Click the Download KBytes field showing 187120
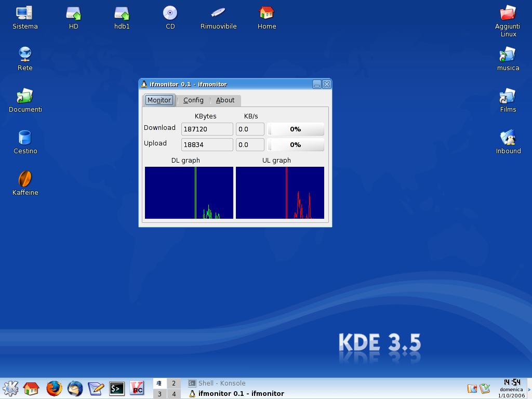The height and width of the screenshot is (399, 532). tap(207, 129)
